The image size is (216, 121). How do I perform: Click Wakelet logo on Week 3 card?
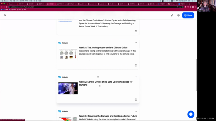click(x=59, y=111)
